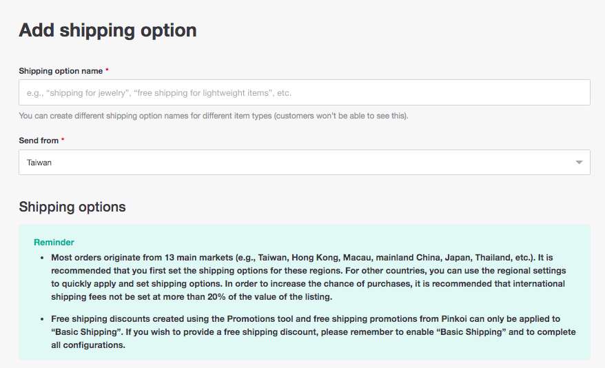Click the red asterisk beside Send from
Screen dimensions: 605x368
(63, 141)
